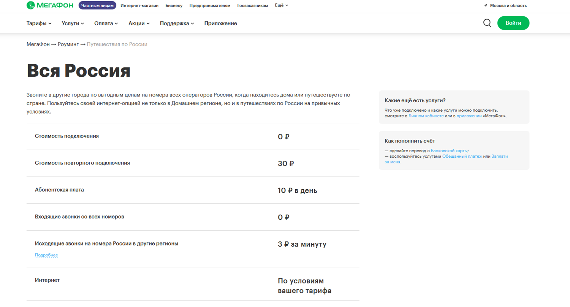Screen dimensions: 570x307
Task: Click По условиям вашего тарифа value
Action: coord(304,286)
